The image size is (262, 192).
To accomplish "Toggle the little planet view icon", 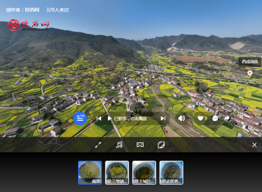I will point(161,145).
